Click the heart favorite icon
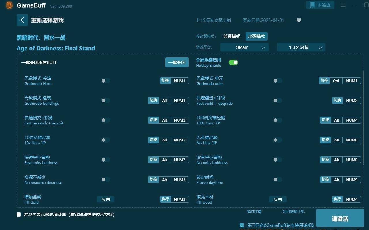 [299, 20]
